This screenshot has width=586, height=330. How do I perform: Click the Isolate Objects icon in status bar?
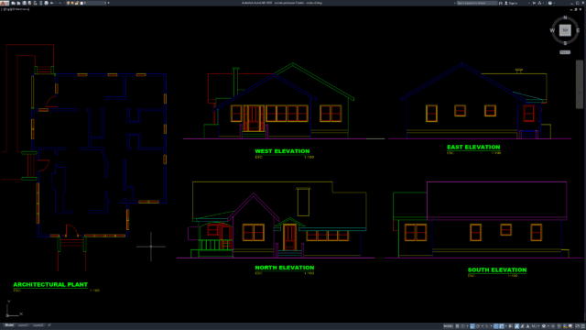[x=559, y=326]
